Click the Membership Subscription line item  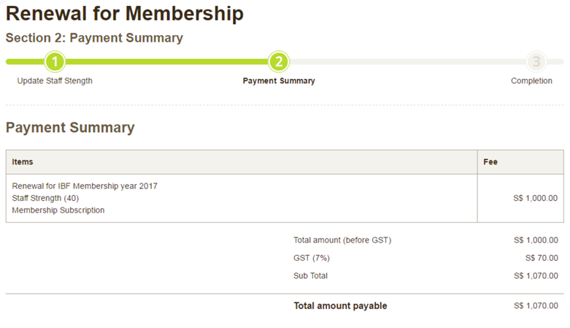tap(58, 210)
